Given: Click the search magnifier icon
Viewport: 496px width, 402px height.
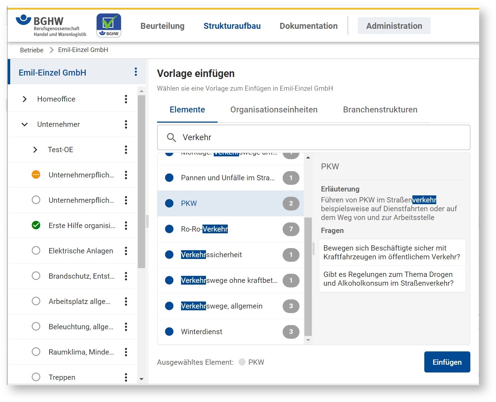Looking at the screenshot, I should pos(171,137).
